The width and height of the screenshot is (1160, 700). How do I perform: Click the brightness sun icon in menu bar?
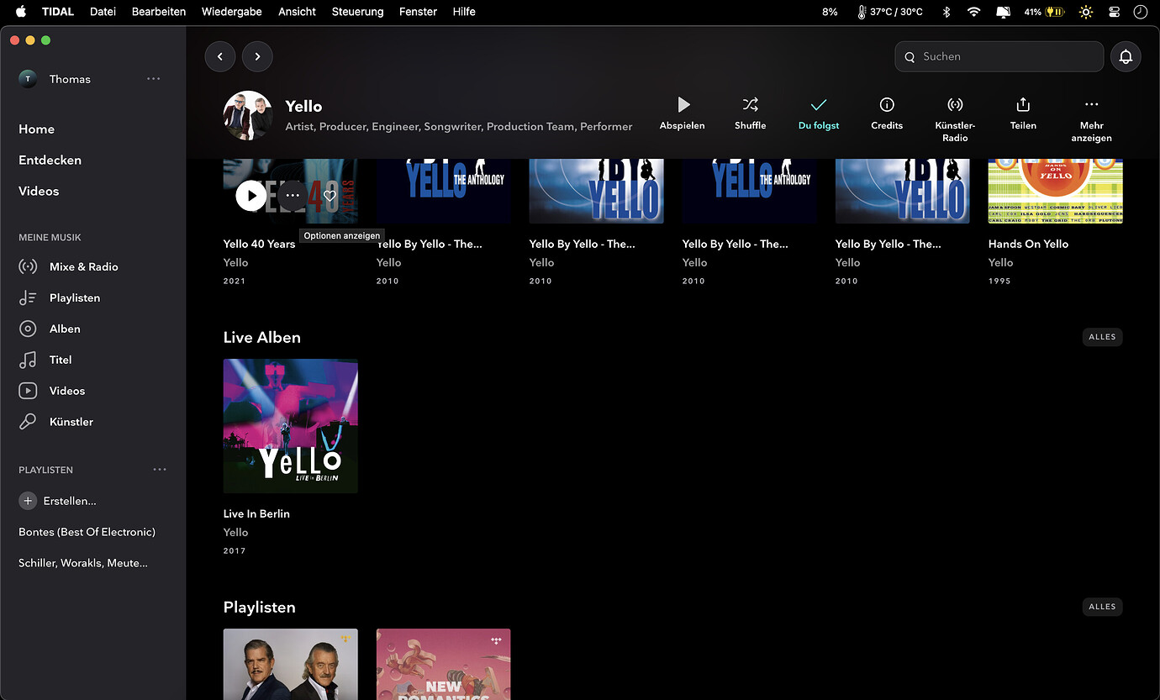(1086, 12)
